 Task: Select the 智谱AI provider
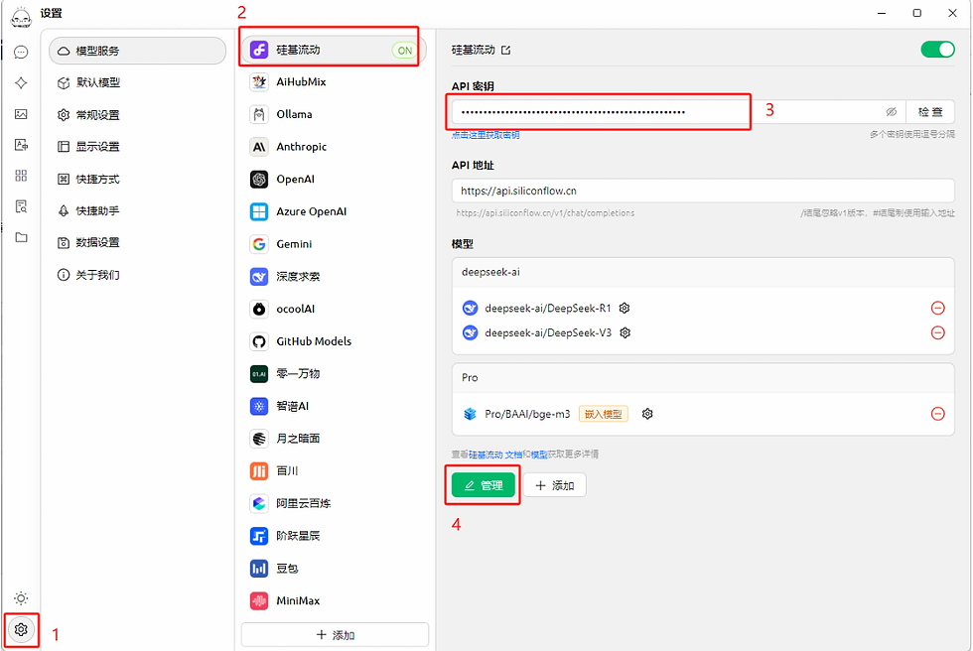pos(335,406)
